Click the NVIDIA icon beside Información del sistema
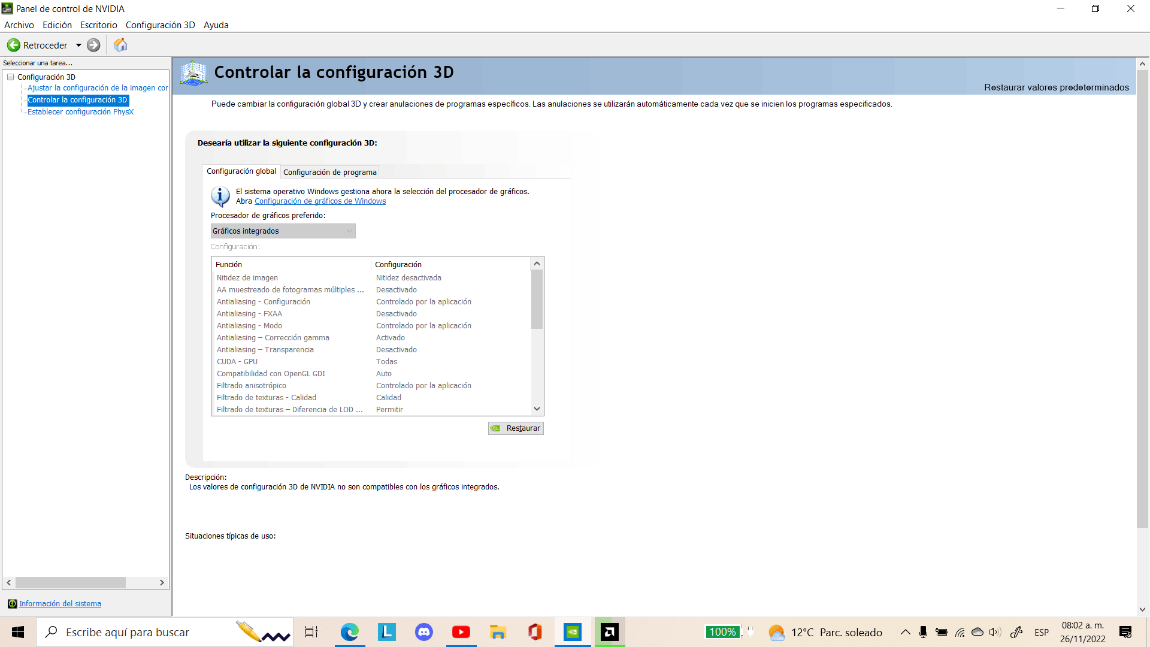1150x647 pixels. [x=12, y=604]
